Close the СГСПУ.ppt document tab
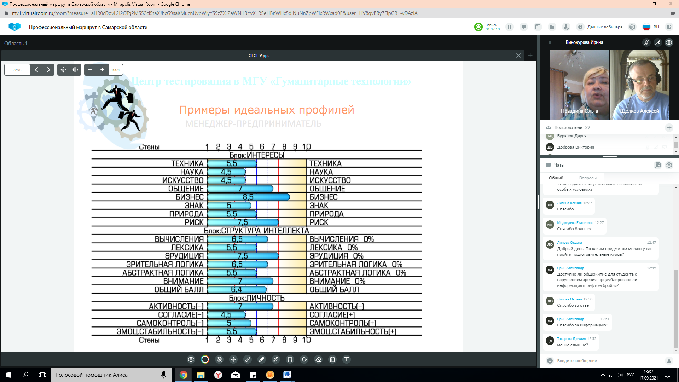This screenshot has height=382, width=679. [x=518, y=56]
